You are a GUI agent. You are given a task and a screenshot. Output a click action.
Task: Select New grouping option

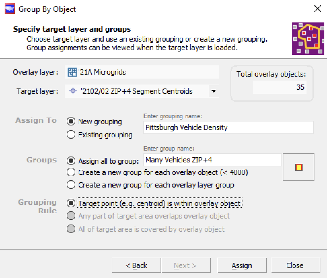pos(71,122)
